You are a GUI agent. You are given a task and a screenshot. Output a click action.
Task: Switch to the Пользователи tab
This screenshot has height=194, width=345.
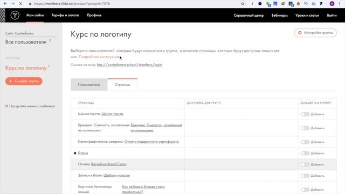tap(89, 85)
